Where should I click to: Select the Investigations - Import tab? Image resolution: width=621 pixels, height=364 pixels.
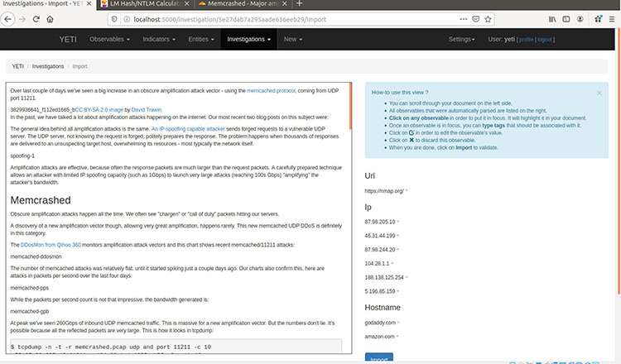click(47, 3)
